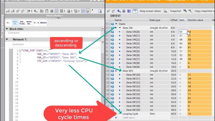Click the Array[0..9] of Int type of Data SRC
Image resolution: width=215 pixels, height=121 pixels.
pyautogui.click(x=159, y=28)
